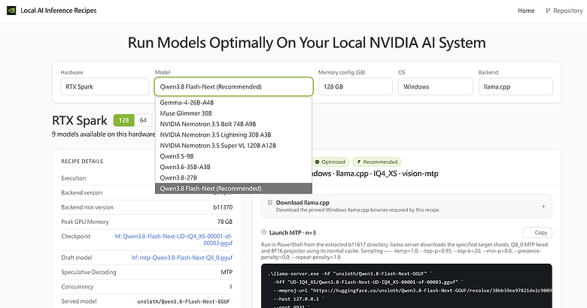Click the llama-server.exe command code block
This screenshot has width=587, height=308.
click(406, 286)
